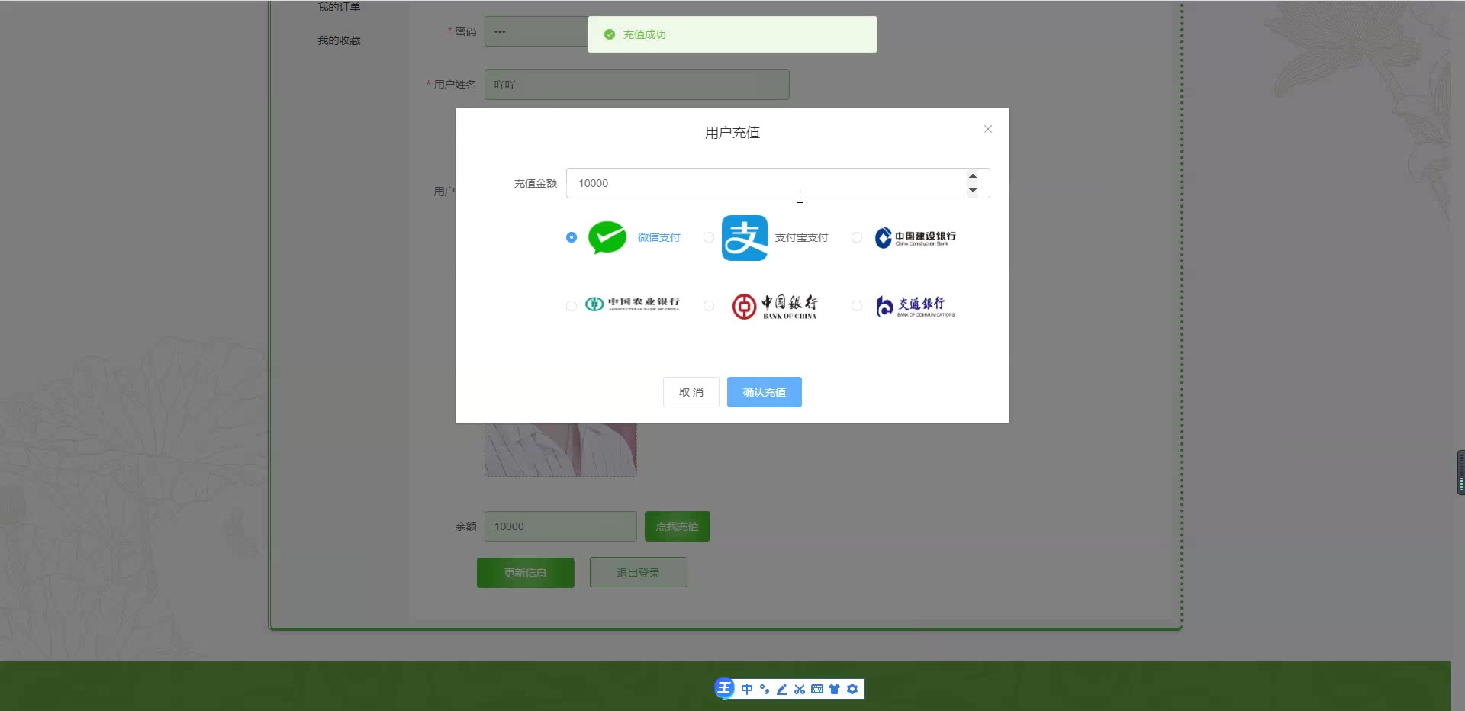Screen dimensions: 1465x711
Task: Decrease recharge amount with down arrow
Action: [973, 190]
